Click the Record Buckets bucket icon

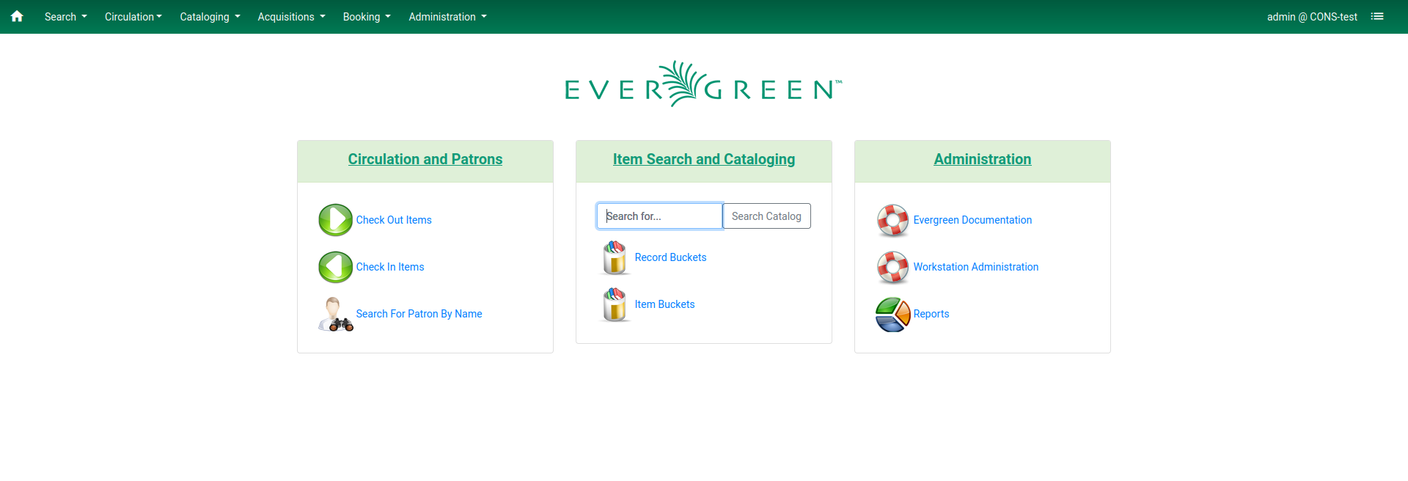(x=614, y=257)
